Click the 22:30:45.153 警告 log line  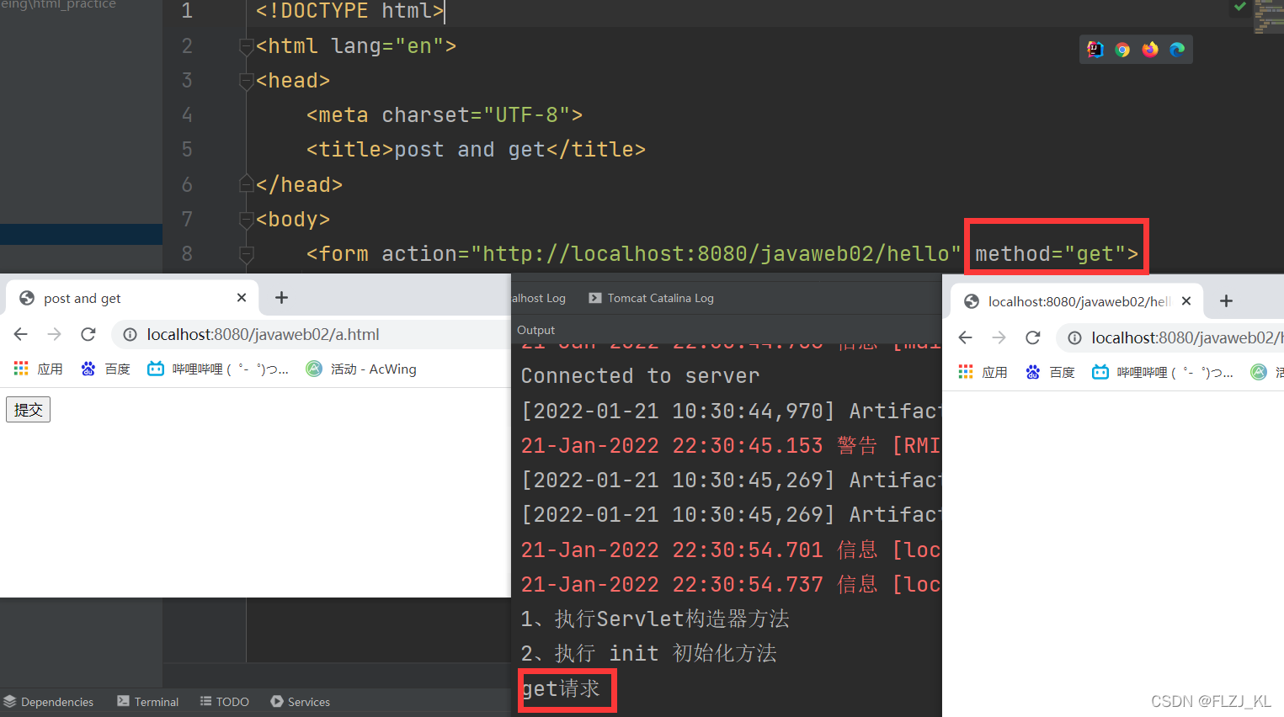[730, 446]
